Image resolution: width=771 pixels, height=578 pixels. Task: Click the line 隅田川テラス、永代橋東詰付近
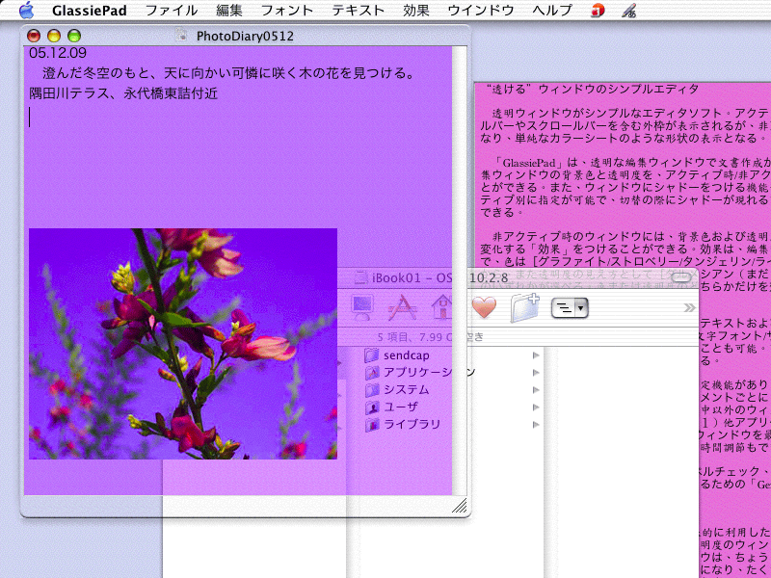(x=123, y=93)
